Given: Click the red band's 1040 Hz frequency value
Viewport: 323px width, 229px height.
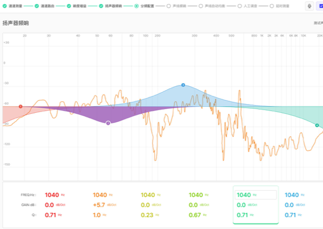Looking at the screenshot, I should point(52,195).
